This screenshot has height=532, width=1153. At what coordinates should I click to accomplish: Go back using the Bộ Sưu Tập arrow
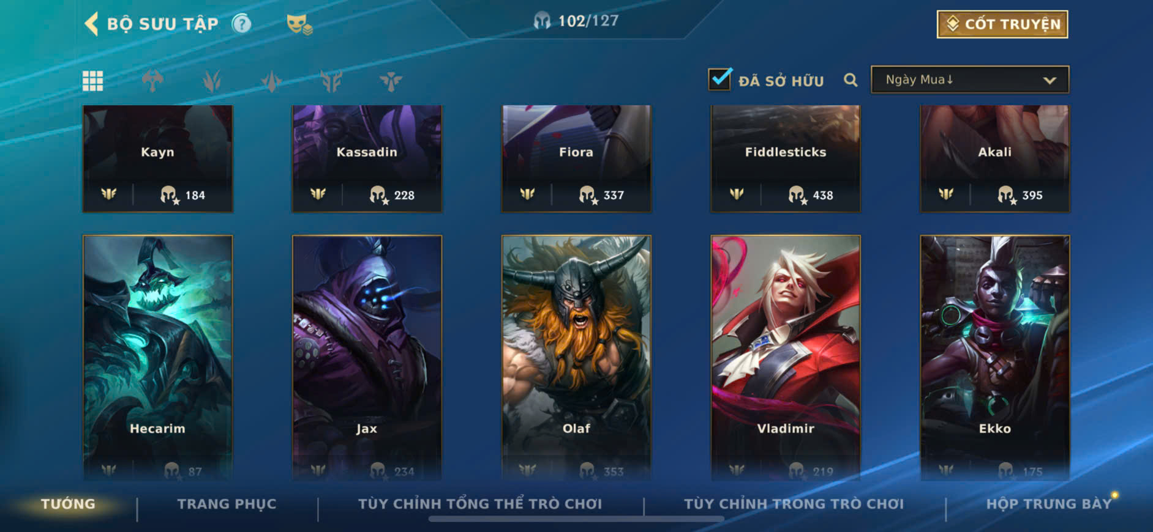pyautogui.click(x=92, y=24)
